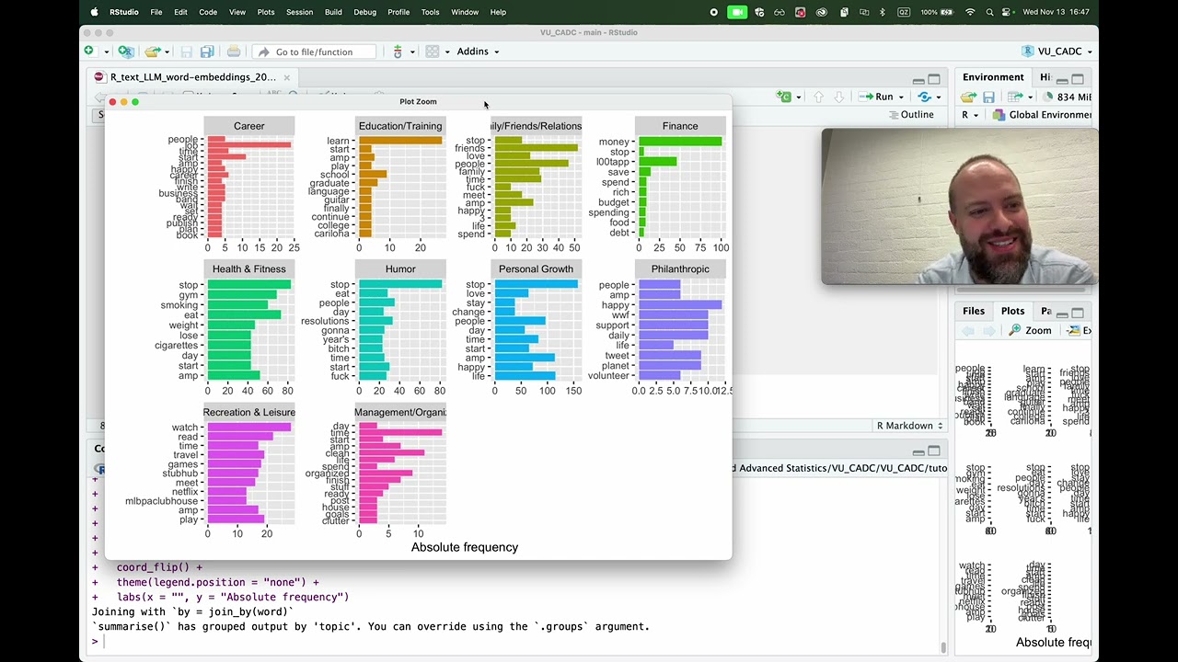Screen dimensions: 1178x662
Task: Open the Global Environment selector
Action: pos(1043,115)
